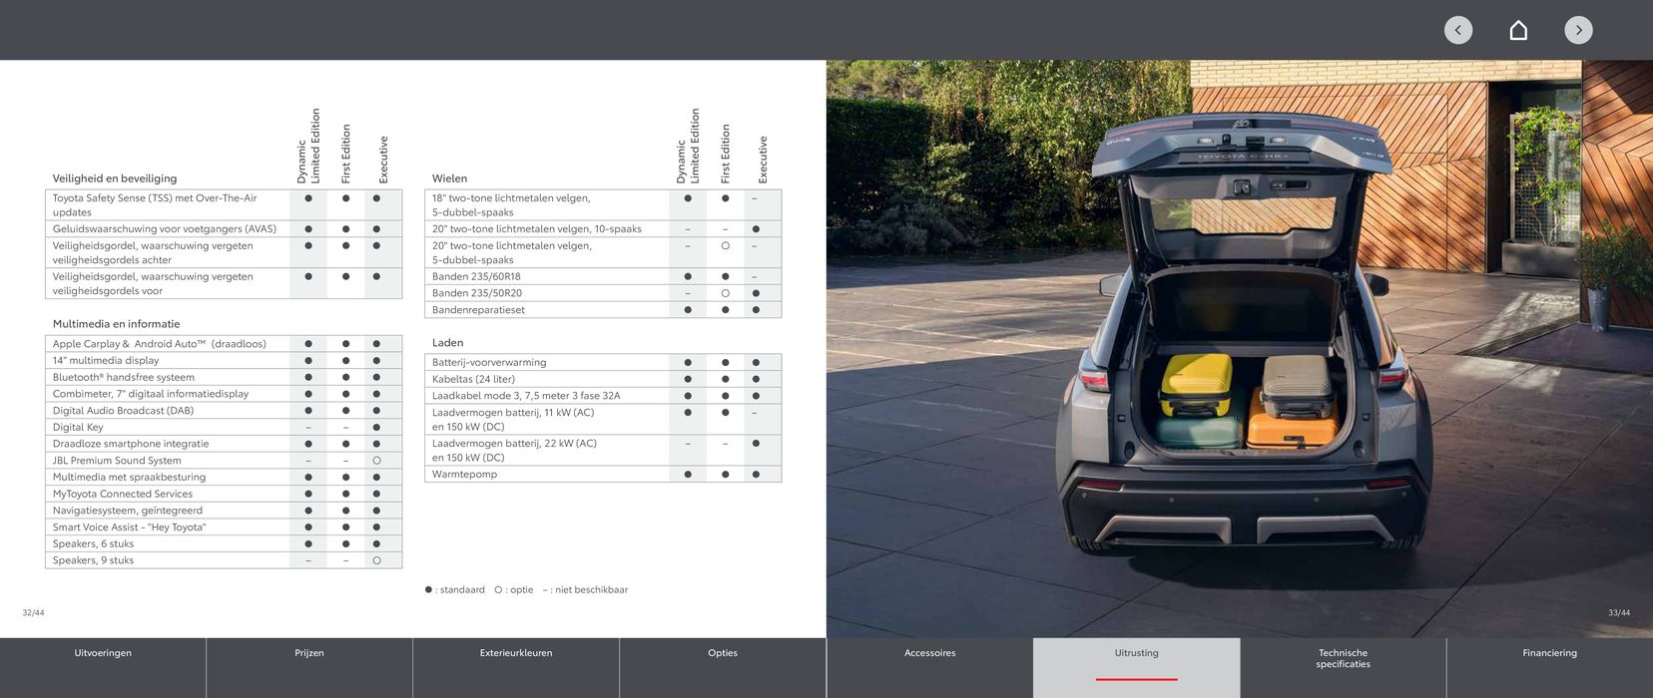The image size is (1653, 698).
Task: Switch to the Financiering tab
Action: click(1549, 654)
